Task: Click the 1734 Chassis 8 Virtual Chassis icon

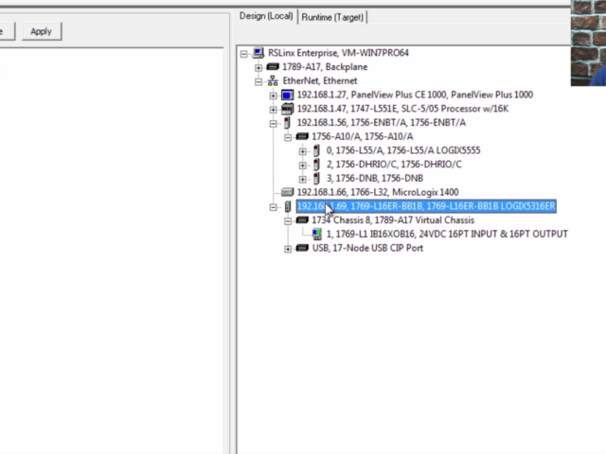Action: (302, 220)
